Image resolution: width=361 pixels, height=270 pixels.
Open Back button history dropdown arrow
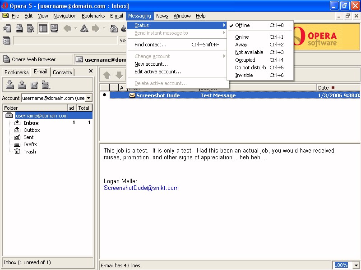point(75,28)
